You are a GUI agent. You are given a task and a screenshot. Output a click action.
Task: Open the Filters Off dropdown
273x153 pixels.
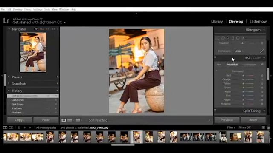(x=244, y=127)
